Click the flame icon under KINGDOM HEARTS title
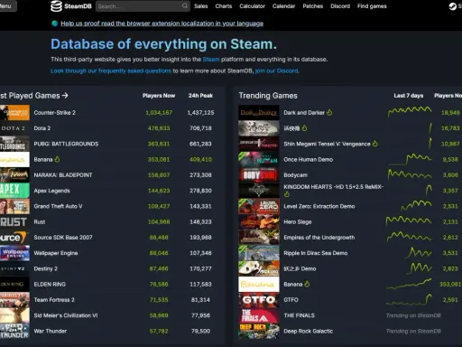This screenshot has height=347, width=462. click(x=287, y=194)
